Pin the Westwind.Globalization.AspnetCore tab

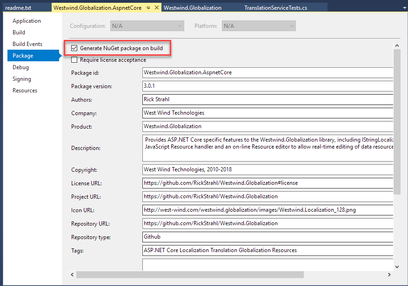pyautogui.click(x=148, y=8)
